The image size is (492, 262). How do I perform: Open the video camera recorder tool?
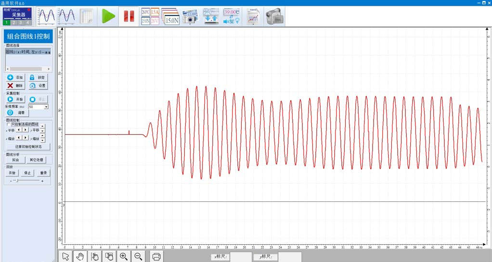point(274,16)
